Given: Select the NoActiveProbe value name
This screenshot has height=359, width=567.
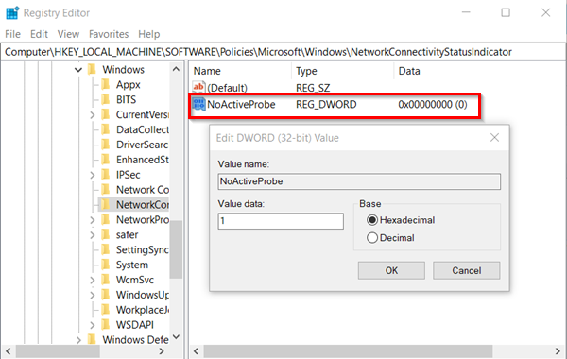Looking at the screenshot, I should tap(241, 105).
